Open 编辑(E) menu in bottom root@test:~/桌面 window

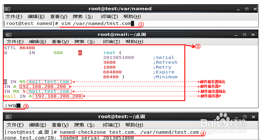37,125
